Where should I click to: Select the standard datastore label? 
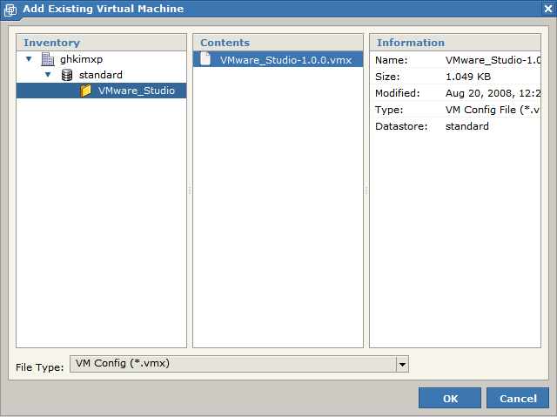pyautogui.click(x=101, y=75)
